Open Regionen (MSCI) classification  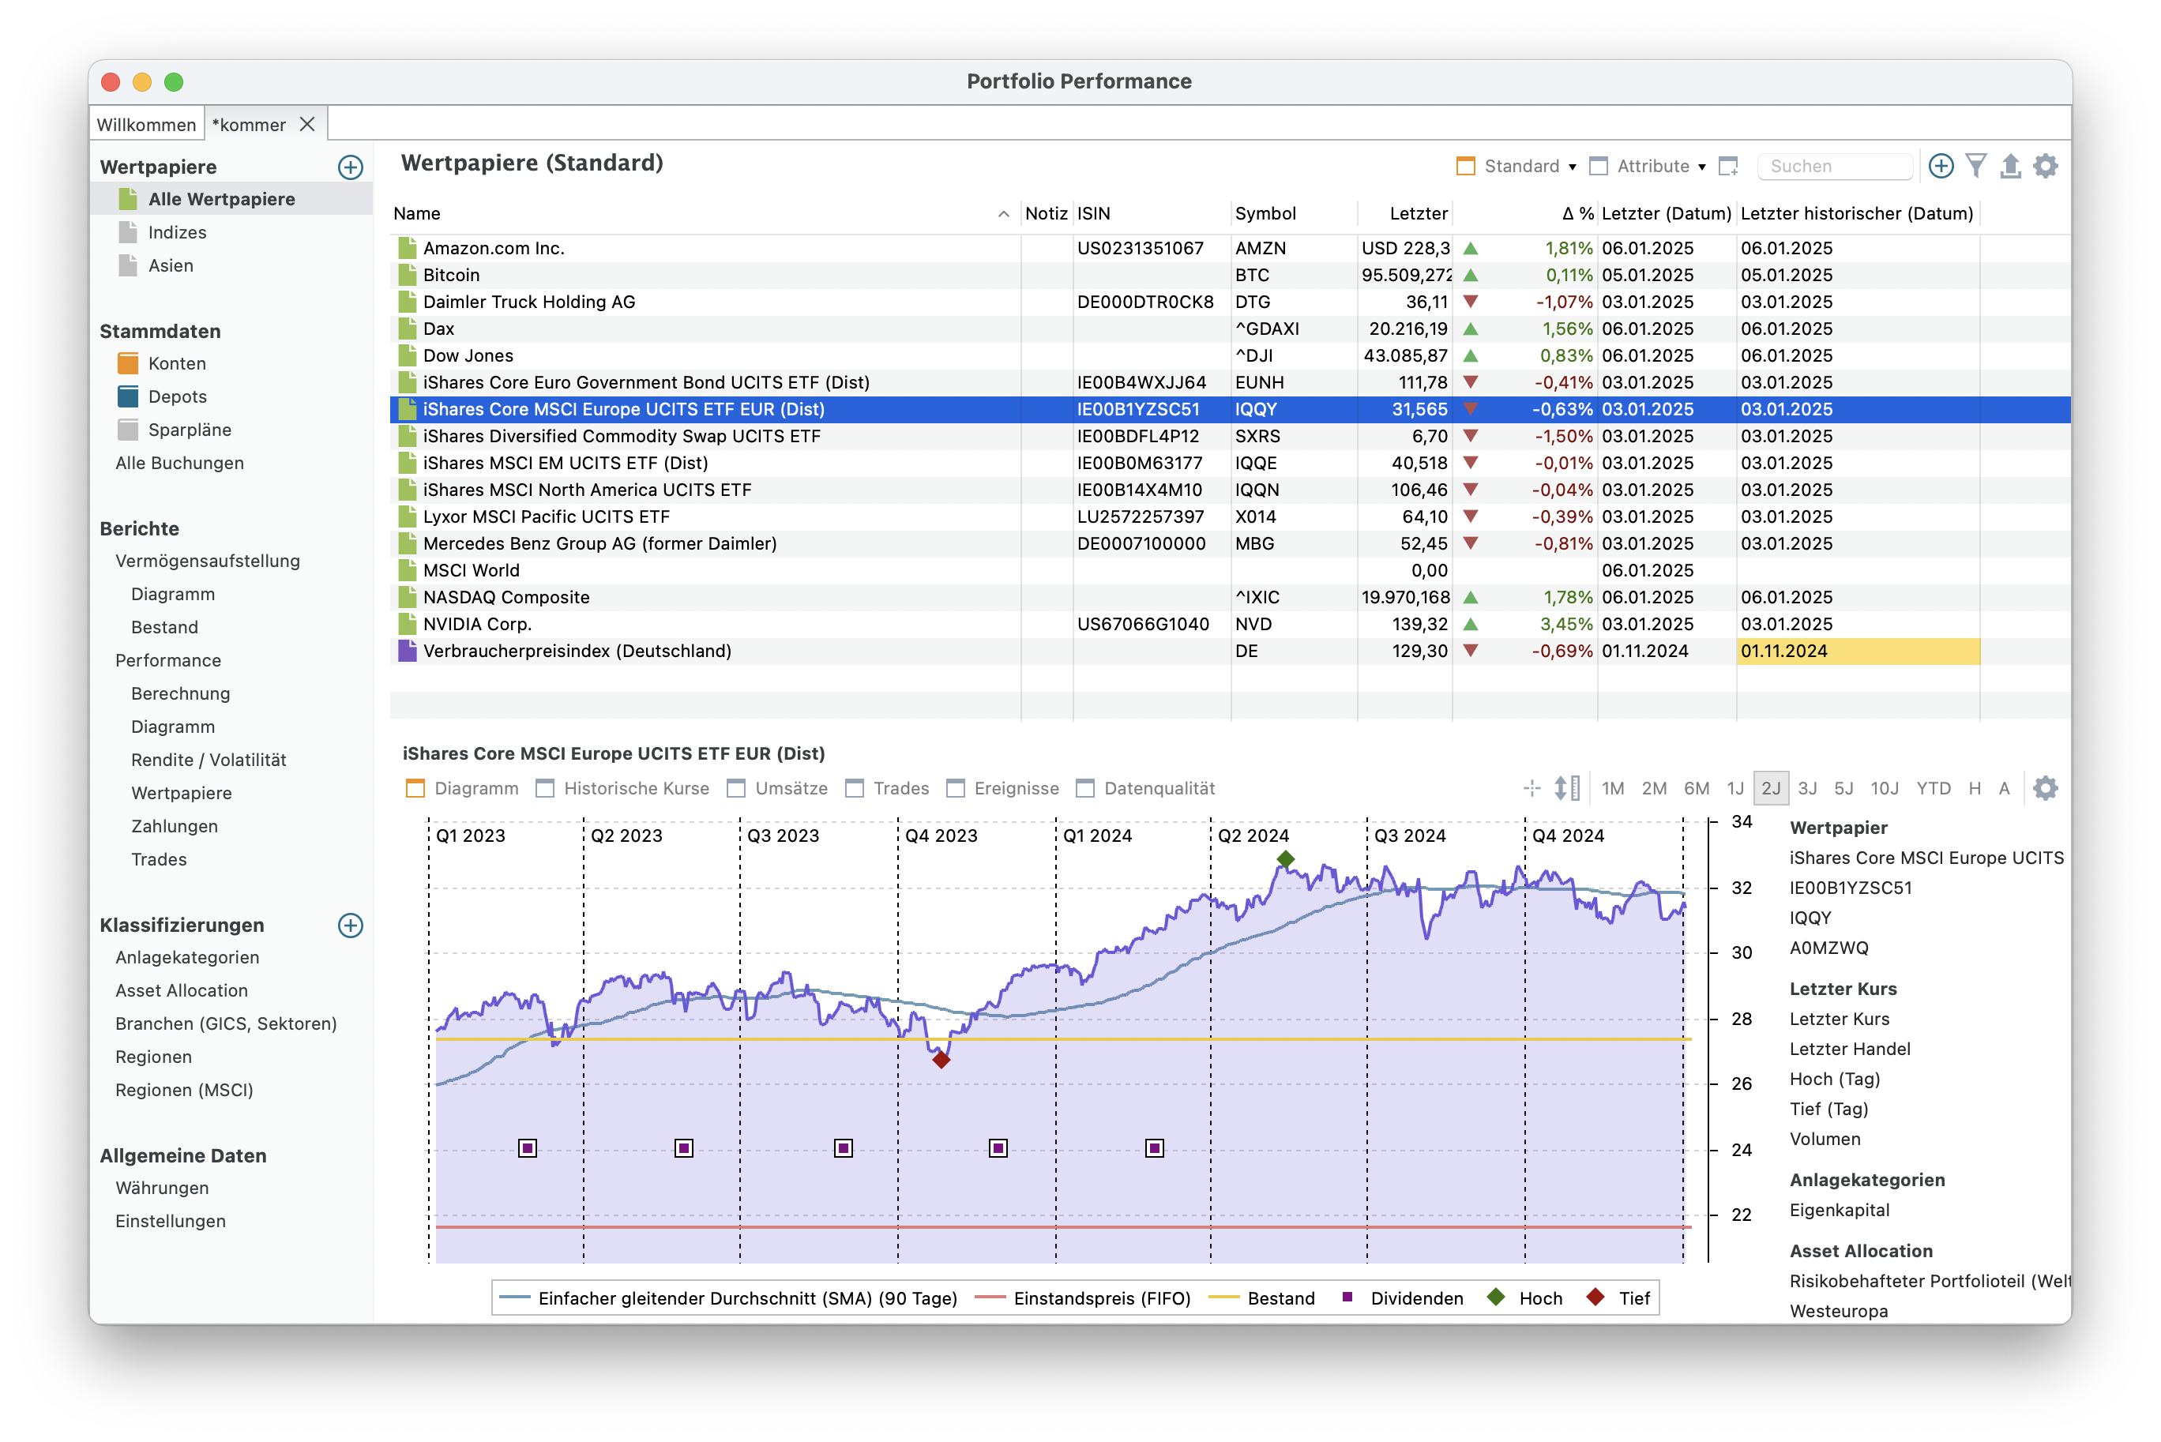click(x=184, y=1090)
